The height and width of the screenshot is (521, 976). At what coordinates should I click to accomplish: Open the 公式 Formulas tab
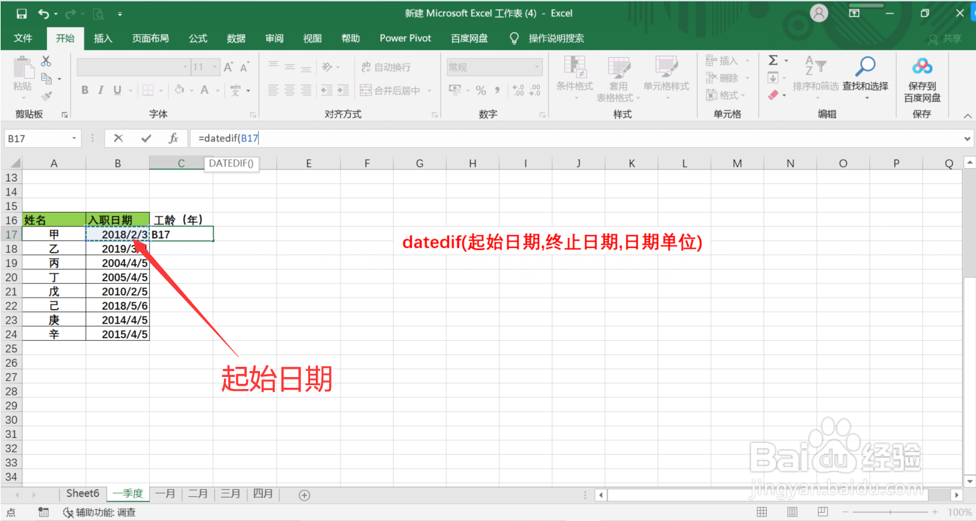[198, 38]
